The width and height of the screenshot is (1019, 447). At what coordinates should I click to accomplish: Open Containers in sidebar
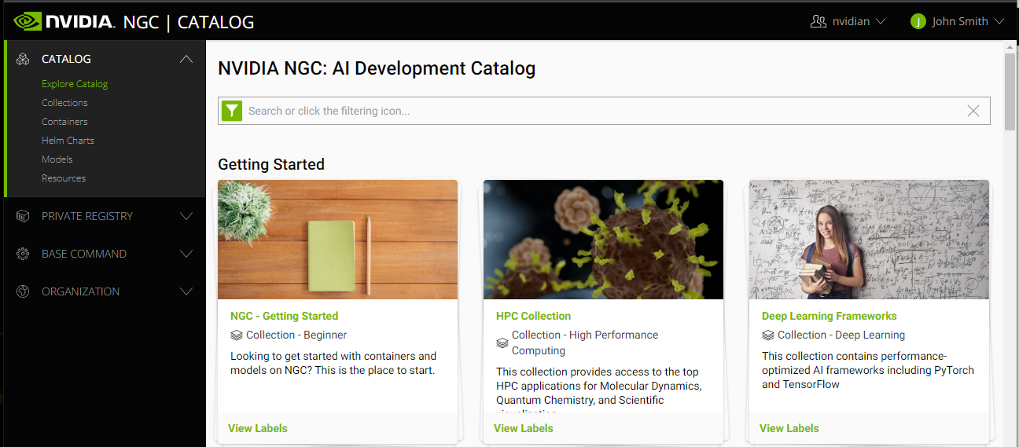coord(64,122)
